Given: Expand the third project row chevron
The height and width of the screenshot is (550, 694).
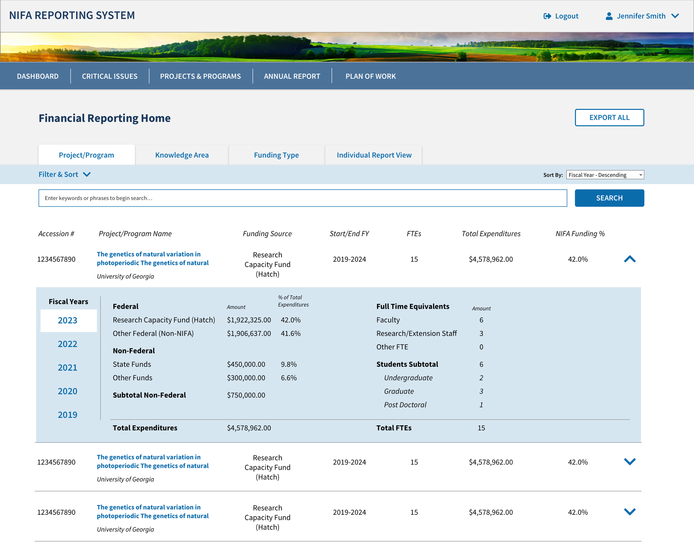Looking at the screenshot, I should [630, 512].
